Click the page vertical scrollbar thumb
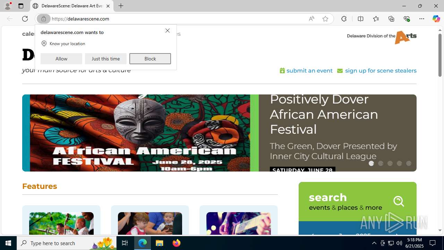 click(x=440, y=56)
